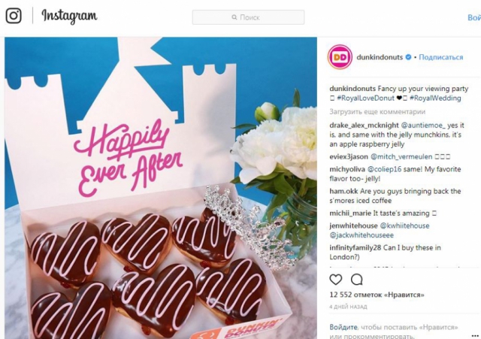The image size is (481, 339).
Task: Click the 12 552 likes count
Action: pyautogui.click(x=377, y=295)
